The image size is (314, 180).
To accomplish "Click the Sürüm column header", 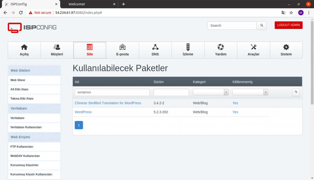I will point(159,82).
